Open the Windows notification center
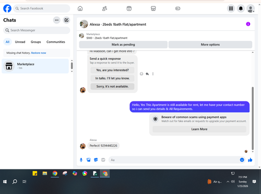 point(254,182)
